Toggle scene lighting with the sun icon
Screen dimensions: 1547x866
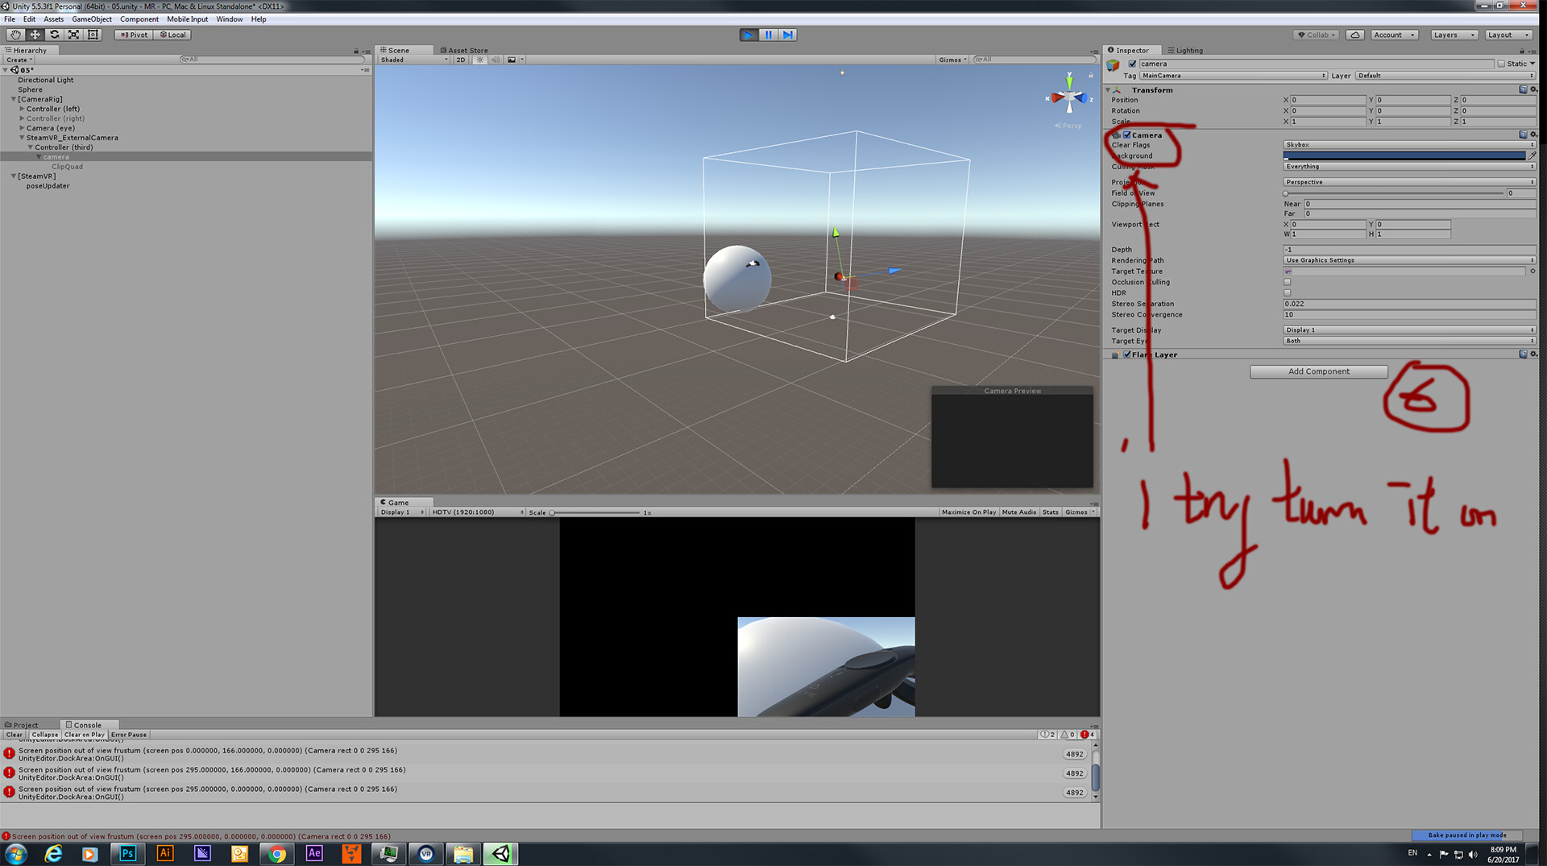(x=480, y=60)
